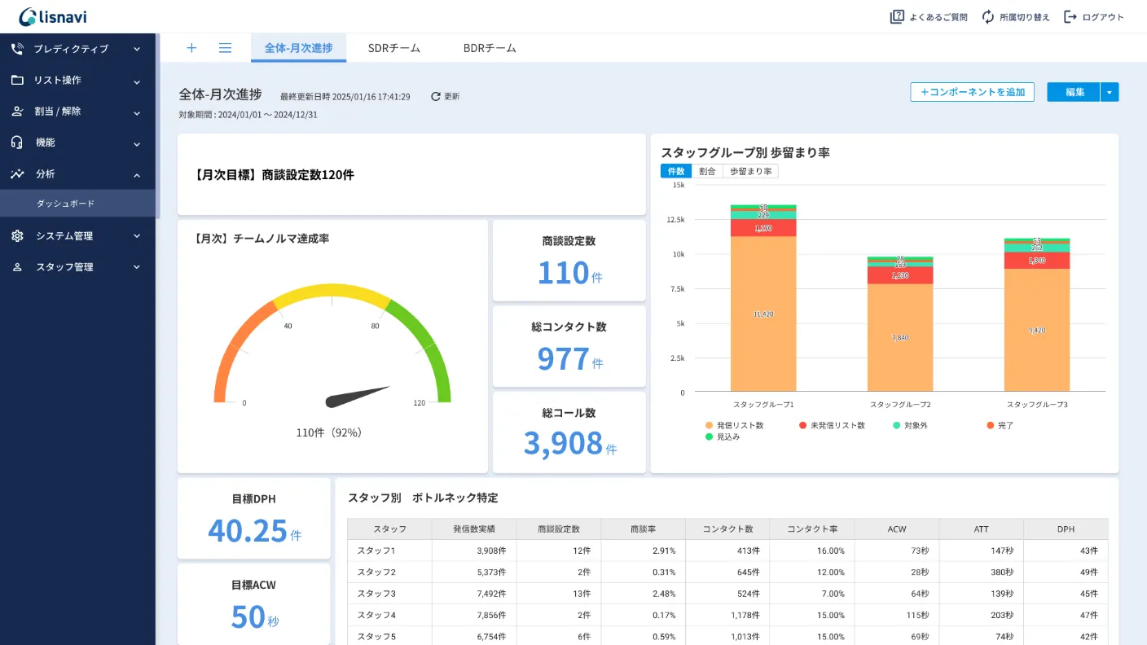
Task: Click the affiliation switch icon
Action: (988, 16)
